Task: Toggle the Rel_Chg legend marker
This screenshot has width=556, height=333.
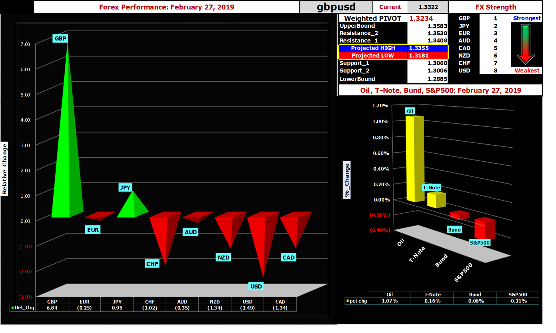Action: (x=13, y=308)
